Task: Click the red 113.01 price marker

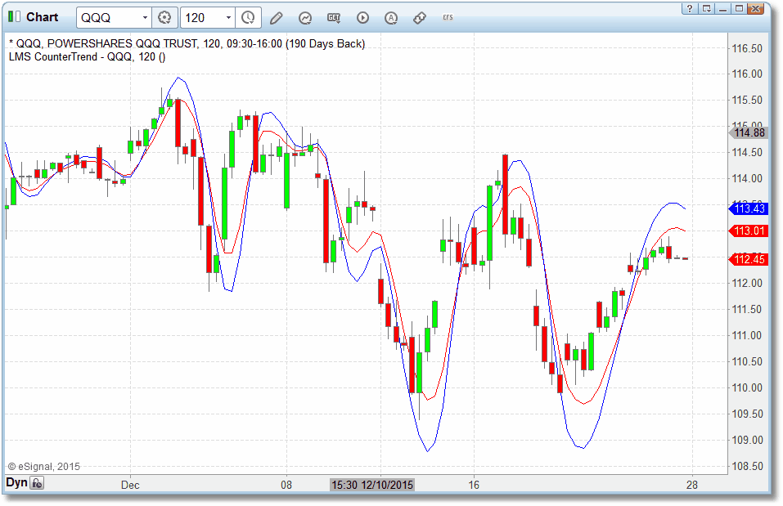Action: click(749, 231)
